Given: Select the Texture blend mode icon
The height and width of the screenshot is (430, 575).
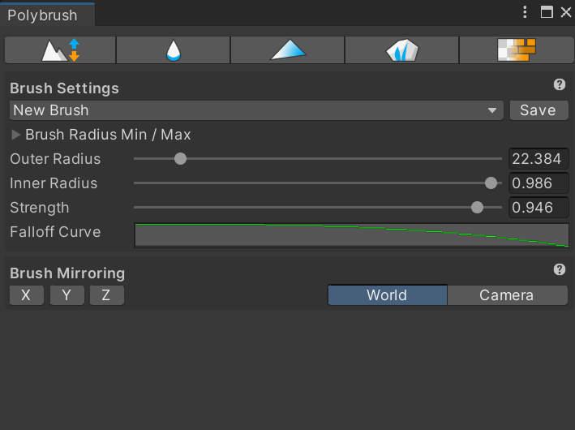Looking at the screenshot, I should point(517,50).
